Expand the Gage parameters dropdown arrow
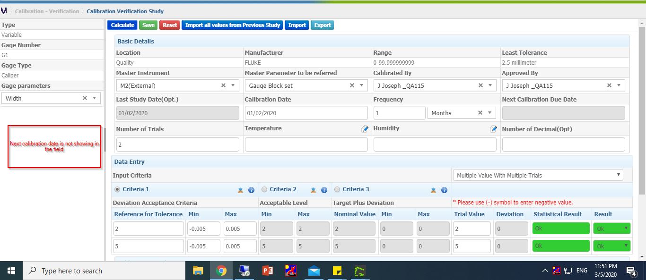The height and width of the screenshot is (280, 646). click(x=94, y=98)
